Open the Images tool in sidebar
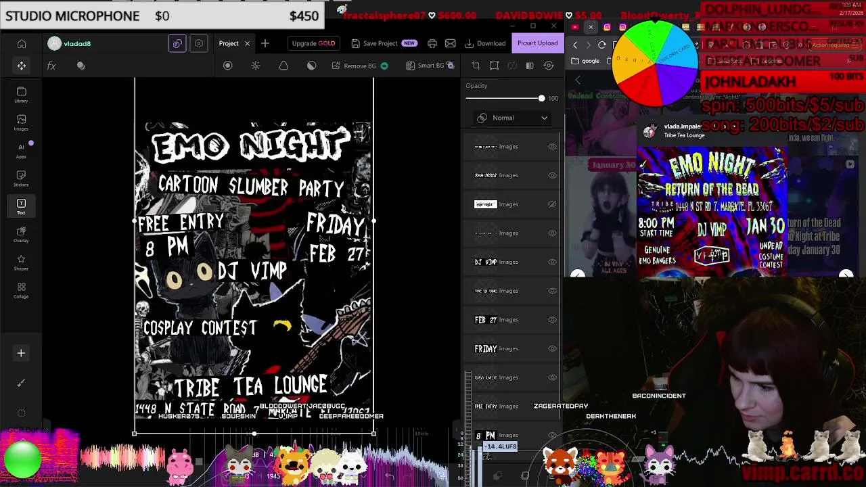Image resolution: width=866 pixels, height=487 pixels. (x=21, y=122)
